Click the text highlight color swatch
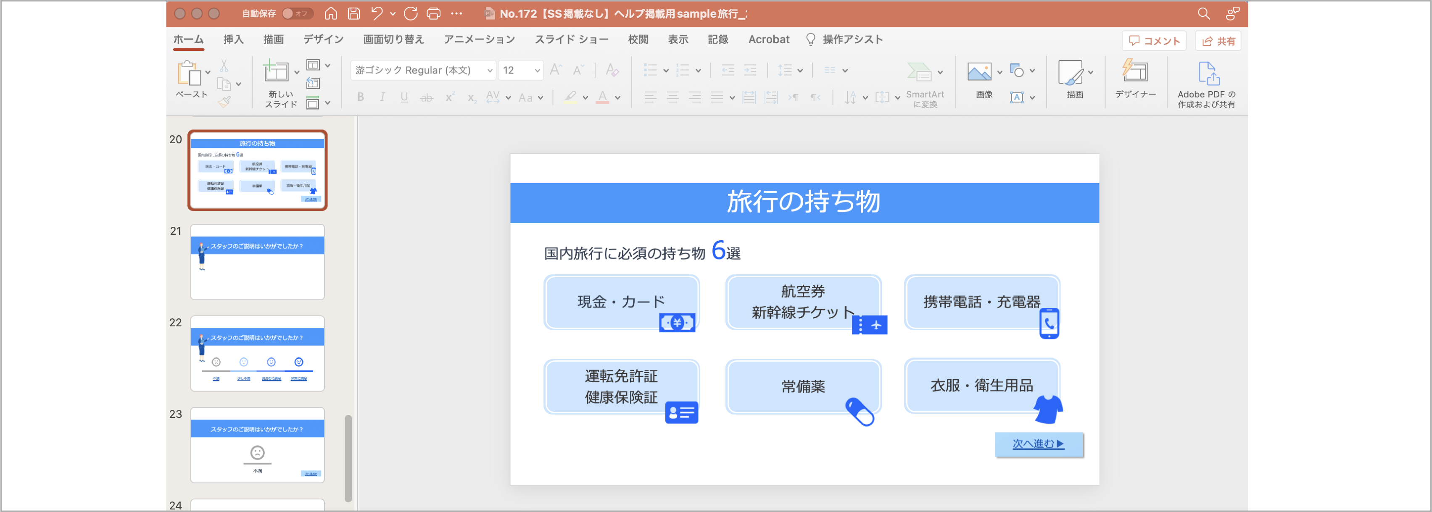 (x=570, y=98)
